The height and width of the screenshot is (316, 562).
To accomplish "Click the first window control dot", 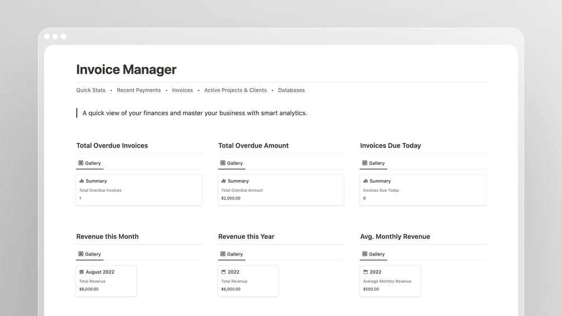I will (47, 36).
